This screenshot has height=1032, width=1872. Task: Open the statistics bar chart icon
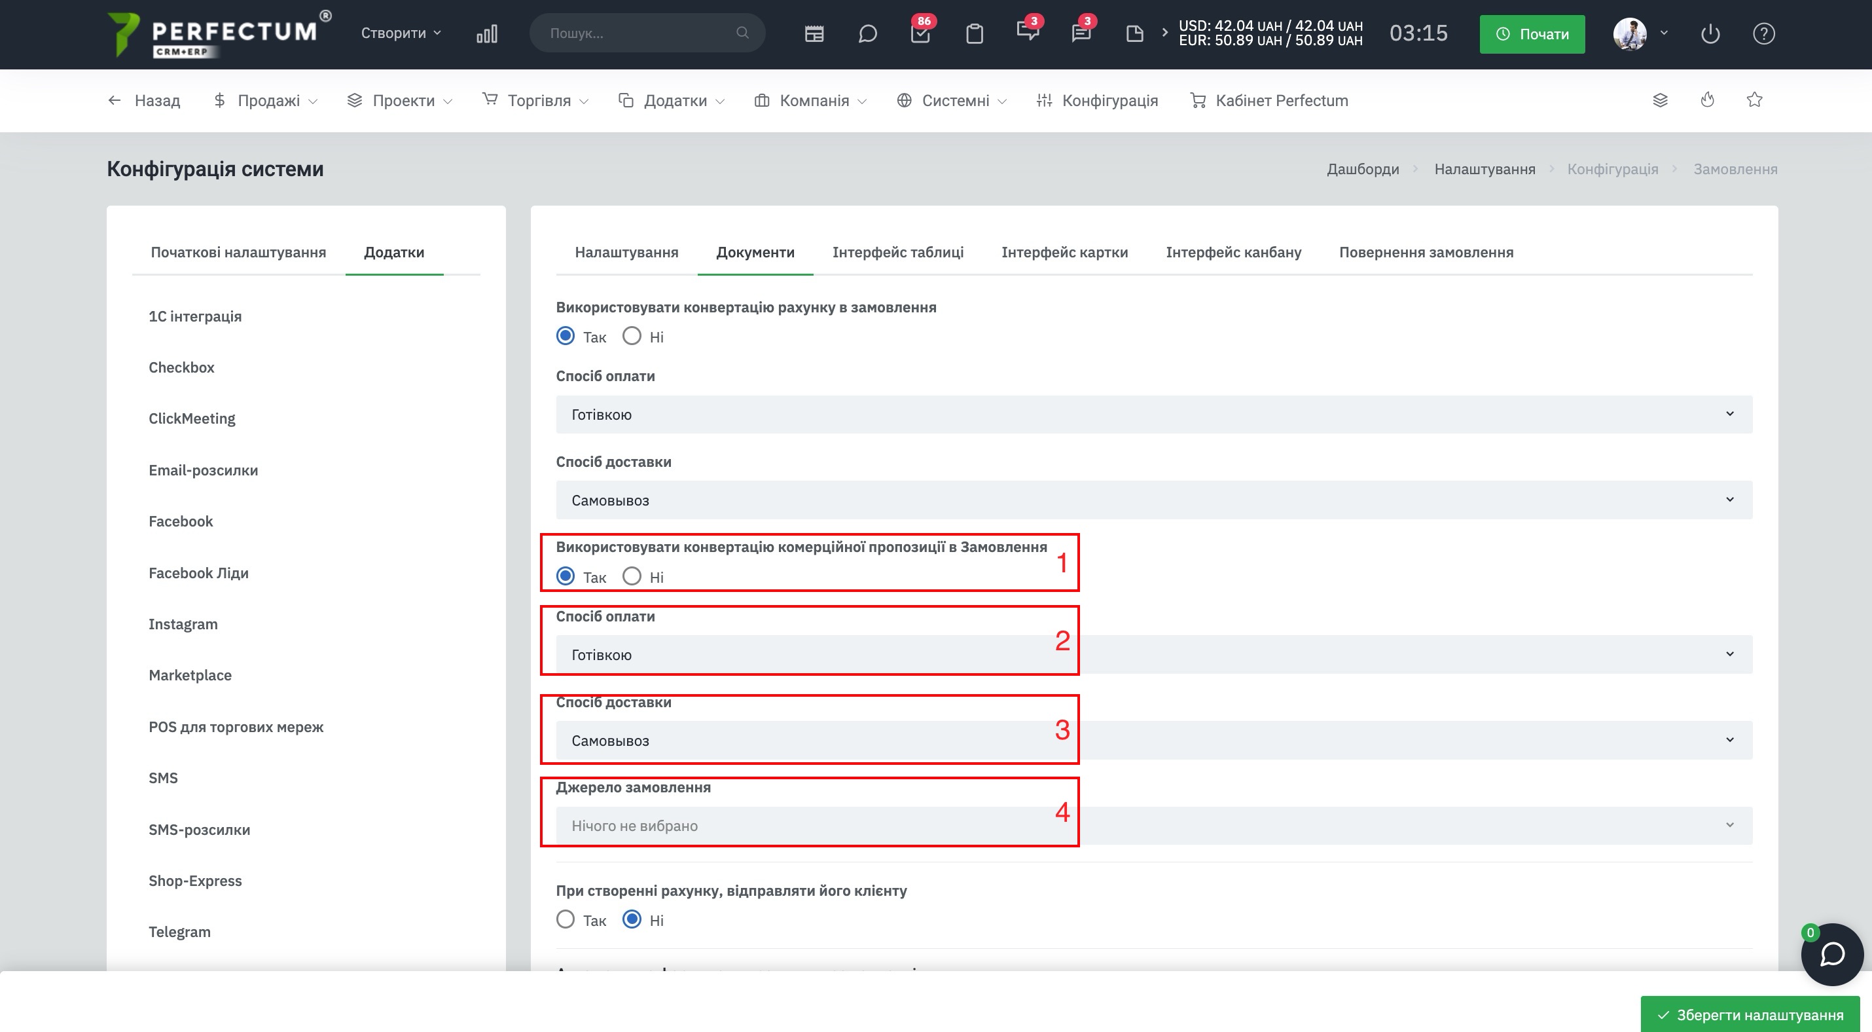tap(486, 33)
